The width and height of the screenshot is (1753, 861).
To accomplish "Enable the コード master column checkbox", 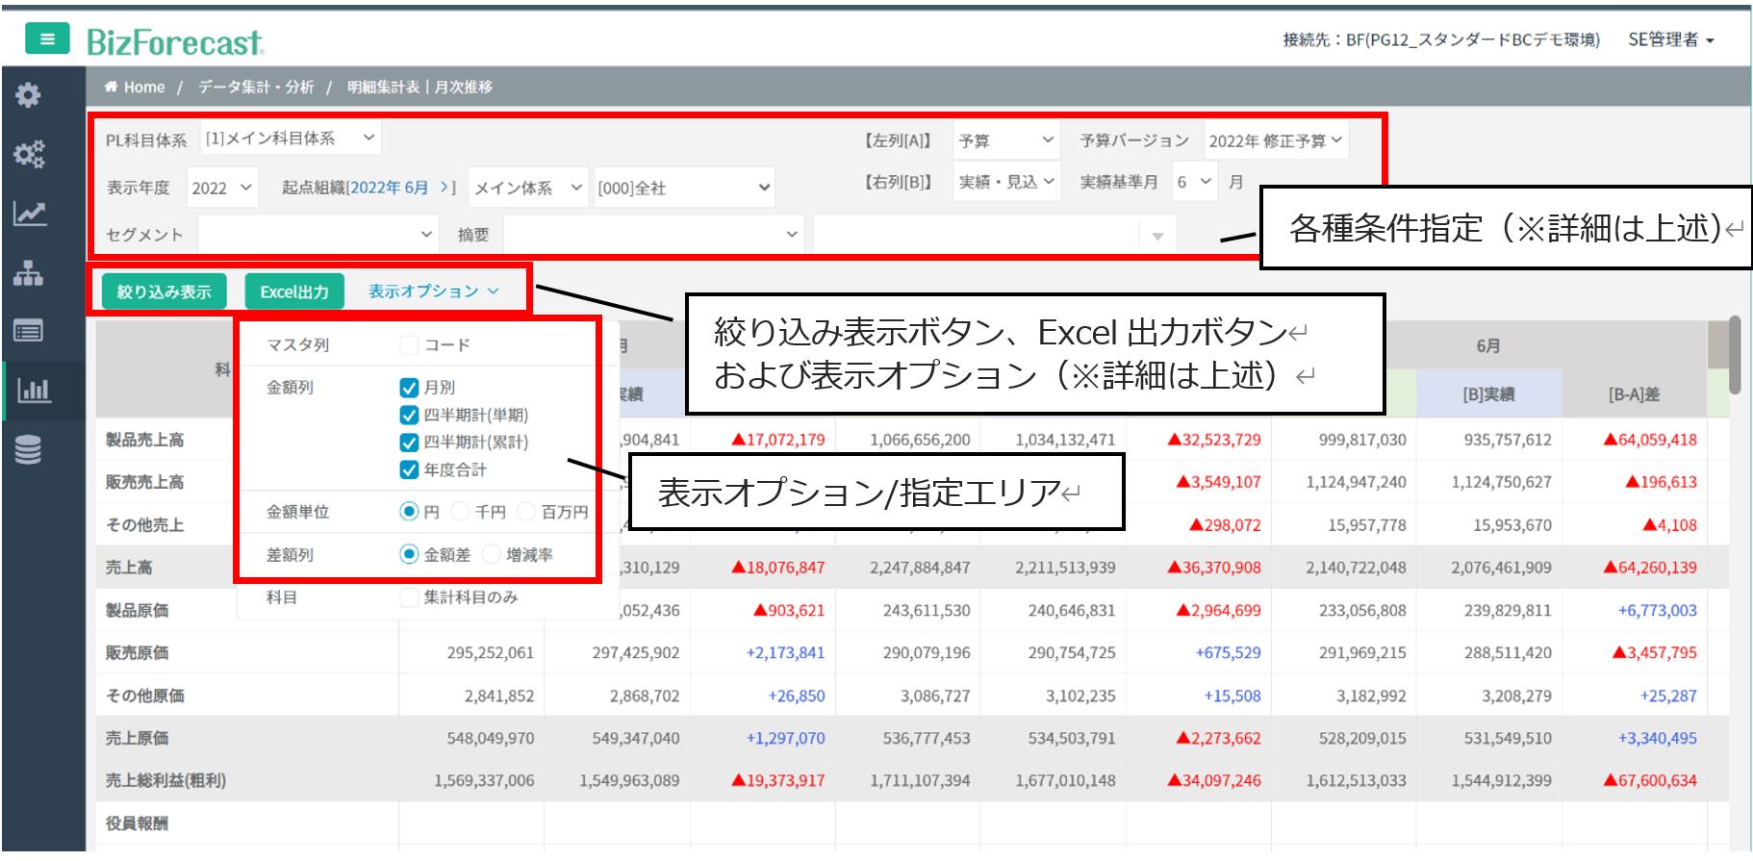I will (409, 345).
